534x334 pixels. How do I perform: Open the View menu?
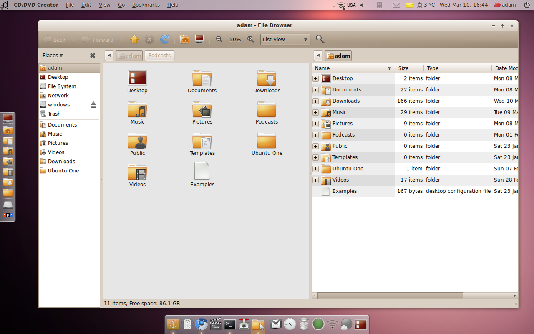click(105, 5)
